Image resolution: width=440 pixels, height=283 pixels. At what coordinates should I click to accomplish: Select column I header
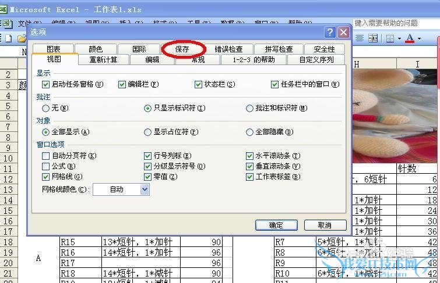417,64
